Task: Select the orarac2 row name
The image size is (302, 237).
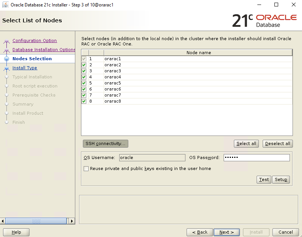Action: [x=113, y=65]
